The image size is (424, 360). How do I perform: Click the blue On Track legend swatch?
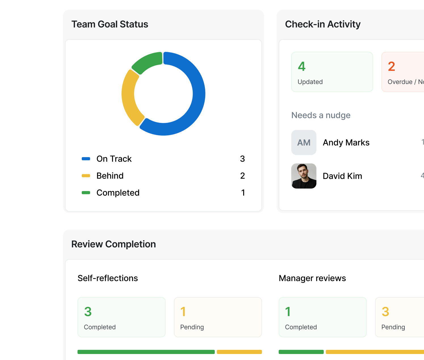click(x=86, y=159)
